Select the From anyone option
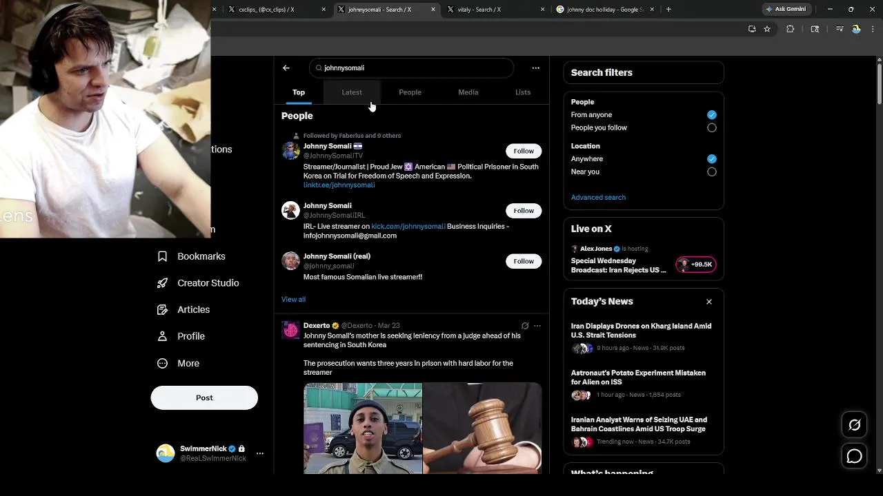 [x=711, y=115]
